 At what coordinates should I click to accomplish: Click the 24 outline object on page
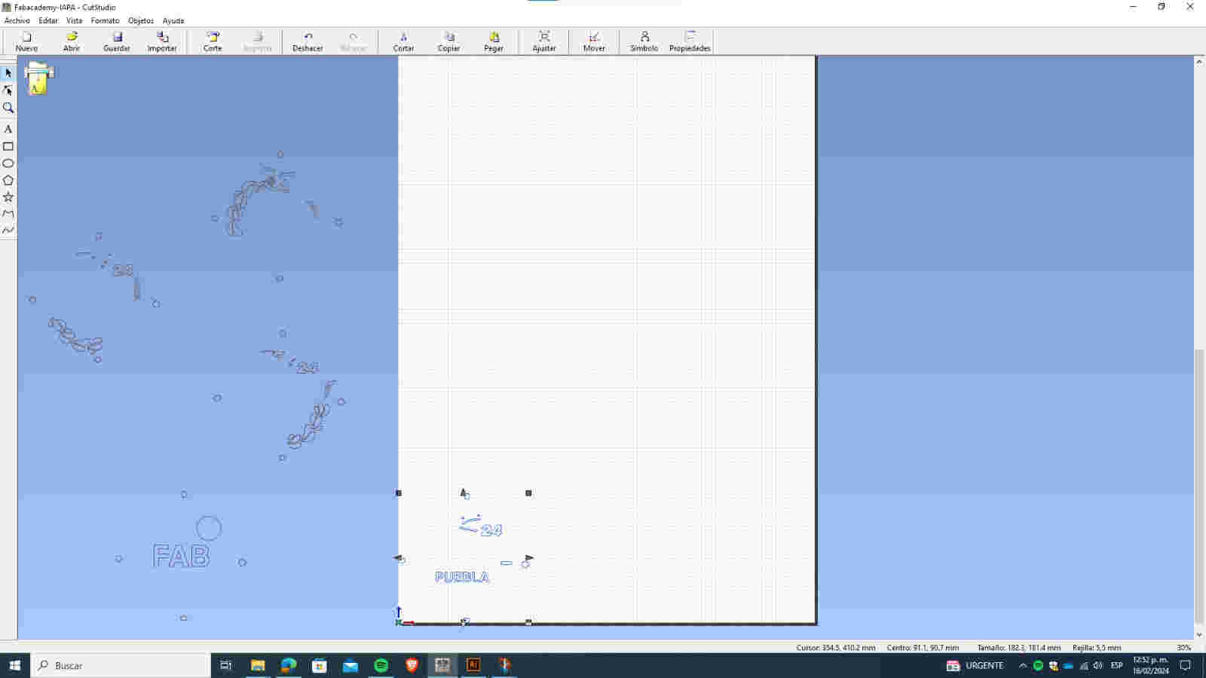491,530
